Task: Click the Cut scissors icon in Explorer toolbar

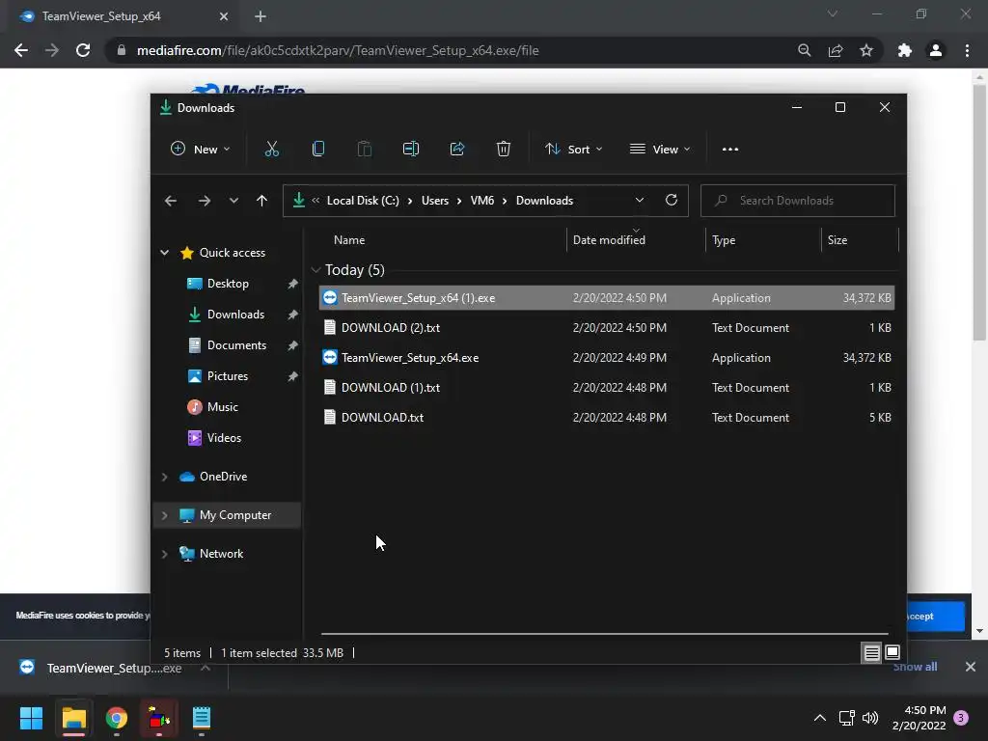Action: [271, 150]
